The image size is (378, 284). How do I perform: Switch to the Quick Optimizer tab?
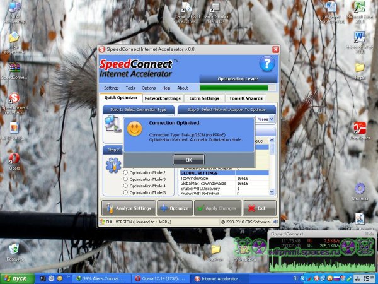tap(121, 98)
